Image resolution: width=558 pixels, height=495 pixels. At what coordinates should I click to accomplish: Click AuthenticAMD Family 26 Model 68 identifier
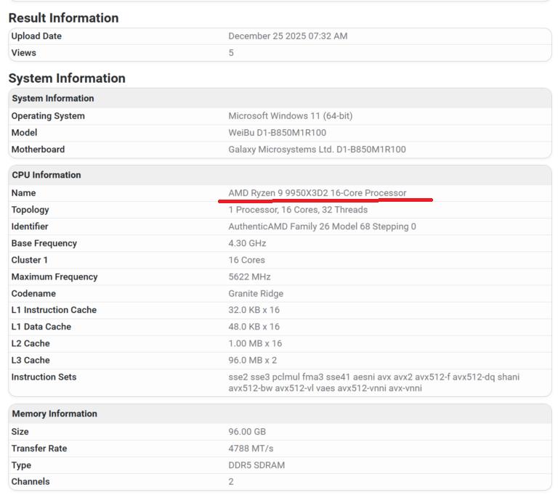pyautogui.click(x=322, y=226)
